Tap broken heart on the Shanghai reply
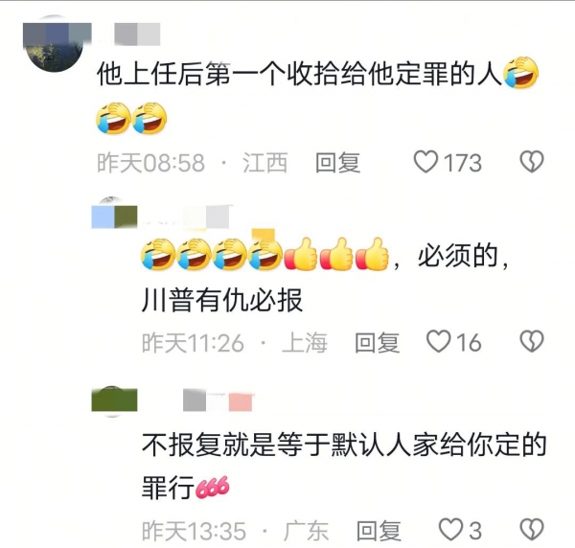 point(532,342)
